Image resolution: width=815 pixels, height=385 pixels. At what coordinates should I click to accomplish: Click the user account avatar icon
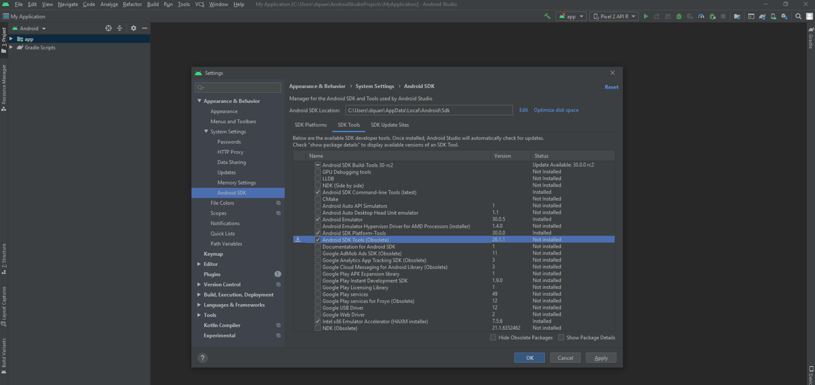810,17
